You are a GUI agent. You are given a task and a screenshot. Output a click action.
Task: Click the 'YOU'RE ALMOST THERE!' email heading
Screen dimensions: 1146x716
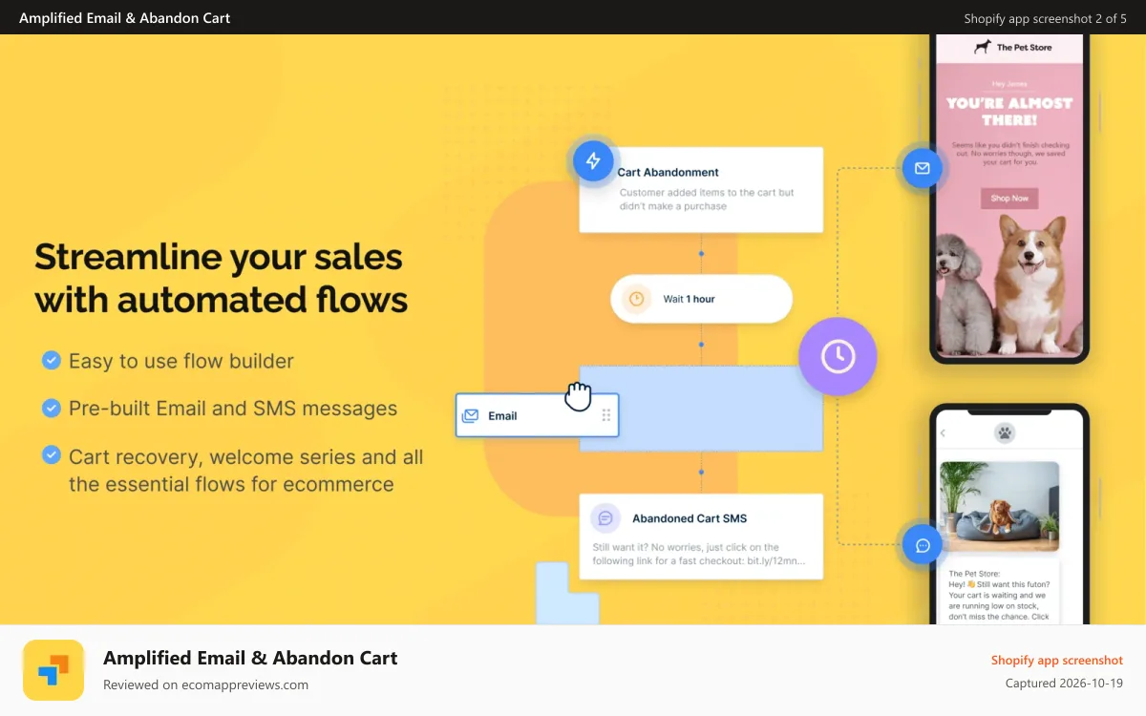pyautogui.click(x=1009, y=111)
